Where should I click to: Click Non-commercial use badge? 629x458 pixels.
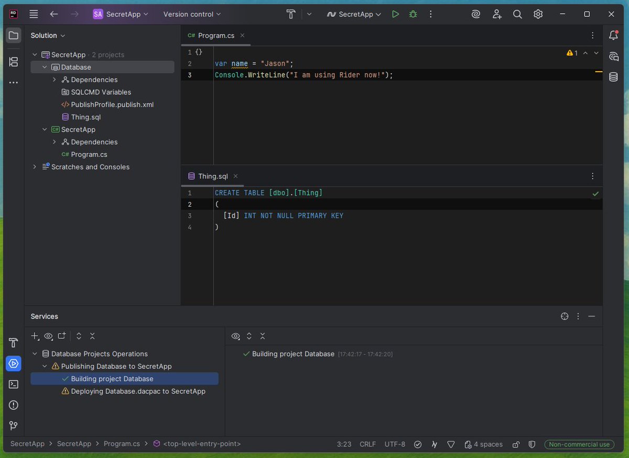pyautogui.click(x=579, y=444)
